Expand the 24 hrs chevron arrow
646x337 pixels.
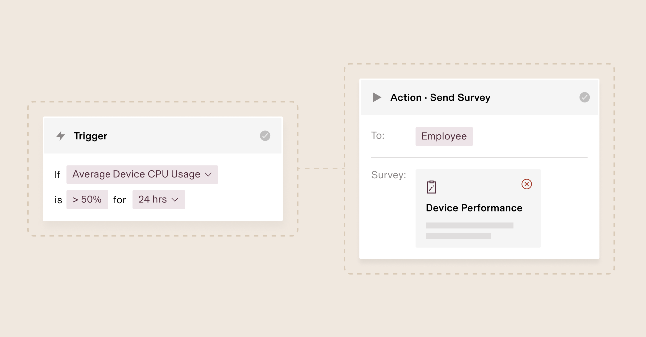tap(175, 200)
